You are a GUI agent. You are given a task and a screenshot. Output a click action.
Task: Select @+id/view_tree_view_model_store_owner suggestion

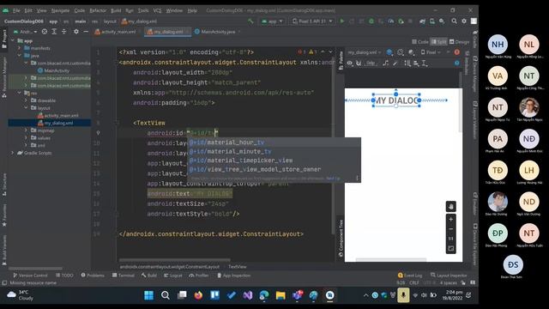point(274,169)
